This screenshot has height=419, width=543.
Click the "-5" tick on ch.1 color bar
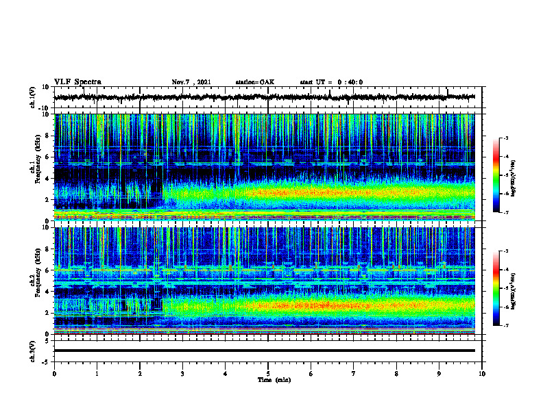505,175
